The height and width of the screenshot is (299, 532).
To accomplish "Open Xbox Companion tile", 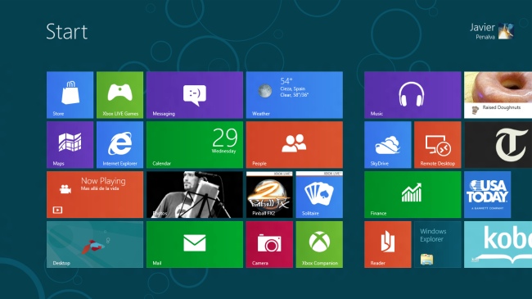I will tap(319, 245).
